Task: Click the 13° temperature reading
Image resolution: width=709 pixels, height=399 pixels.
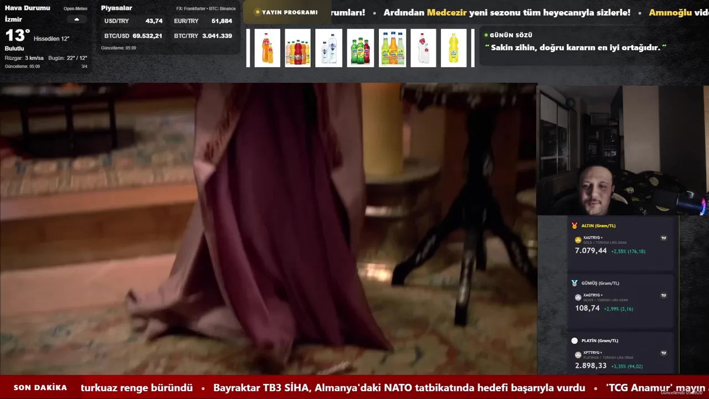Action: 17,36
